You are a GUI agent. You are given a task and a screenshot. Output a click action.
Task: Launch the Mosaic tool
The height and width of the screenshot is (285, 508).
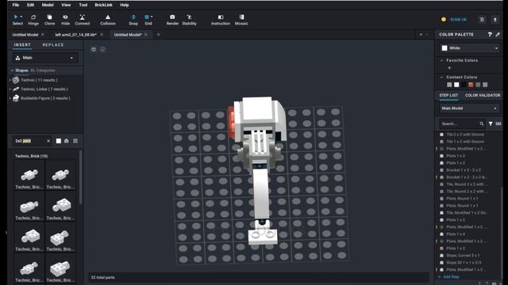[241, 20]
